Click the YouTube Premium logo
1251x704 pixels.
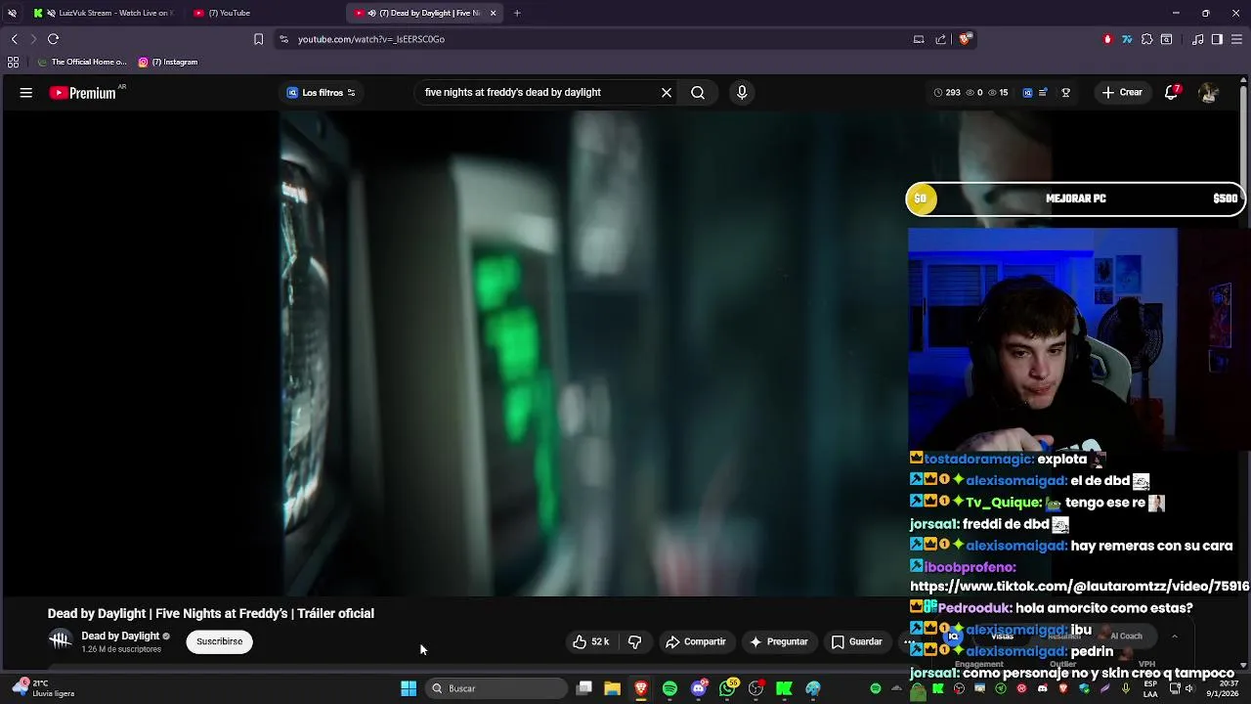click(x=83, y=93)
